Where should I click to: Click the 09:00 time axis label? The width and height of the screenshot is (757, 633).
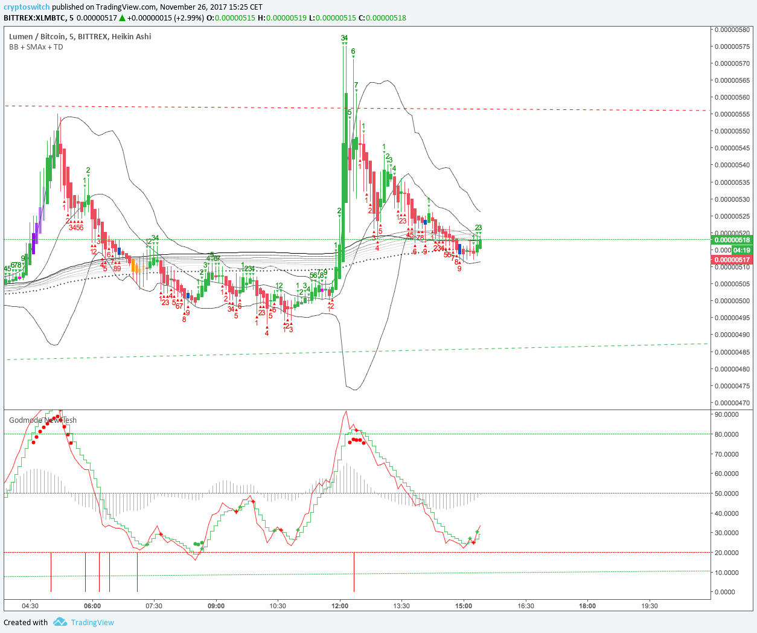coord(216,606)
